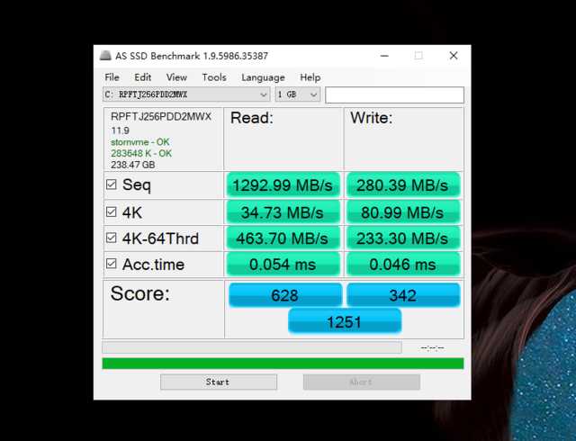Click the firmware version 11.9 text
This screenshot has width=576, height=441.
point(120,130)
